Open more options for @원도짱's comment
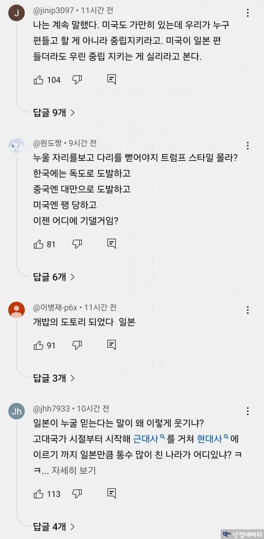This screenshot has width=264, height=539. click(x=247, y=145)
